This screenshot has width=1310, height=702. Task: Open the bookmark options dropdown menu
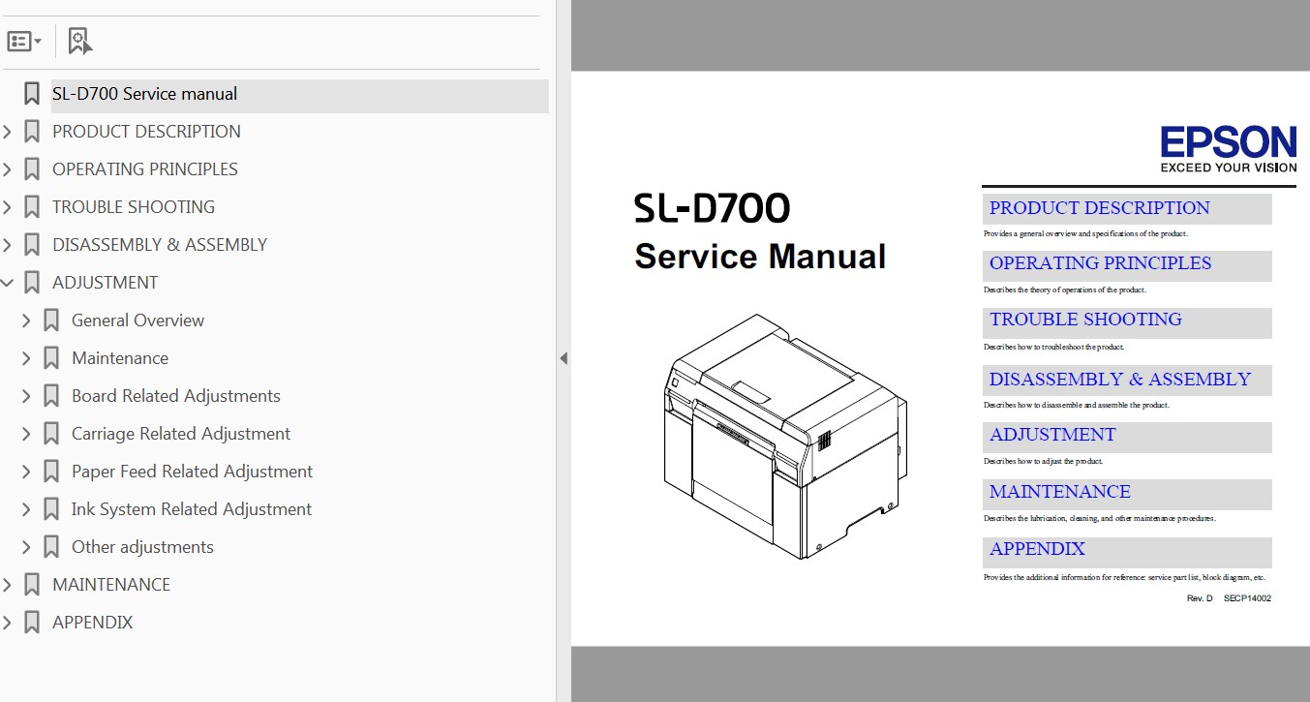[x=24, y=42]
